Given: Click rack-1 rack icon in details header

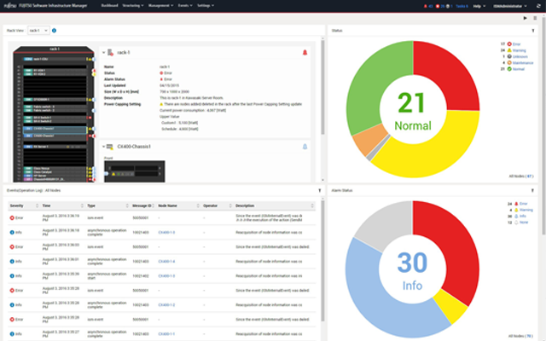Looking at the screenshot, I should point(110,53).
